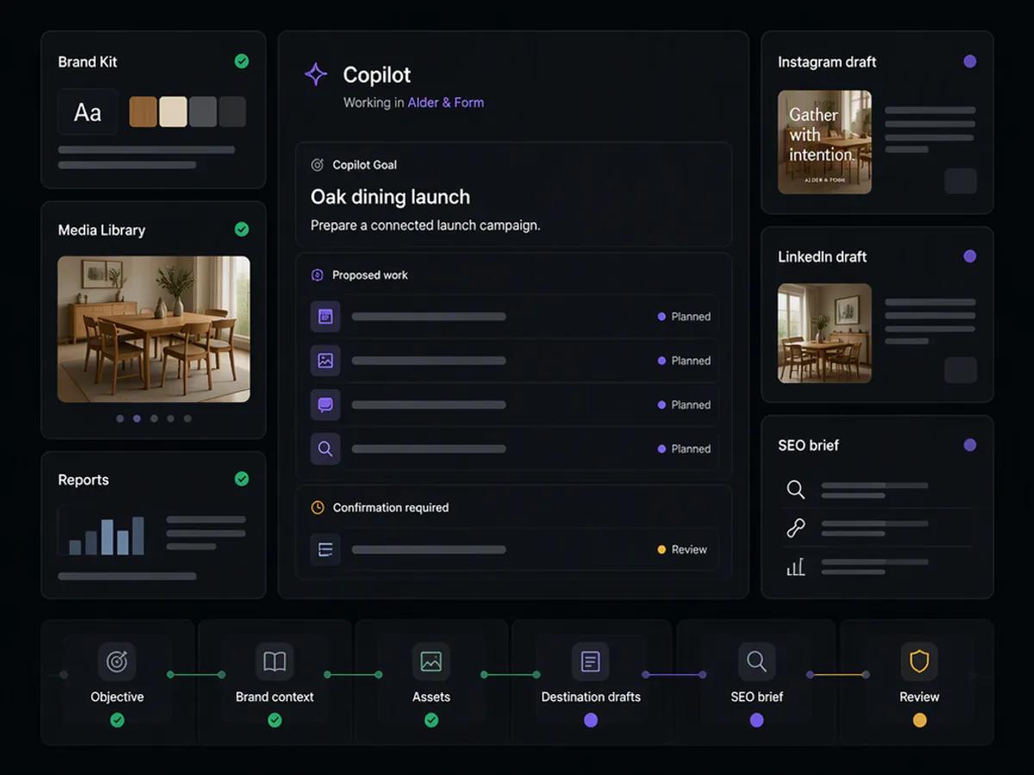Click the Copilot sparkle icon
Image resolution: width=1034 pixels, height=775 pixels.
(x=316, y=74)
